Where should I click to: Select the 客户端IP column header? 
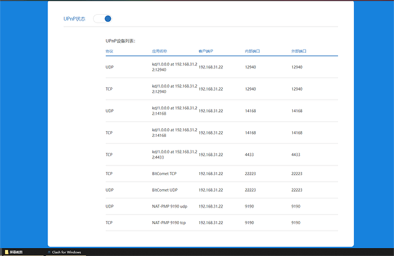(x=206, y=51)
